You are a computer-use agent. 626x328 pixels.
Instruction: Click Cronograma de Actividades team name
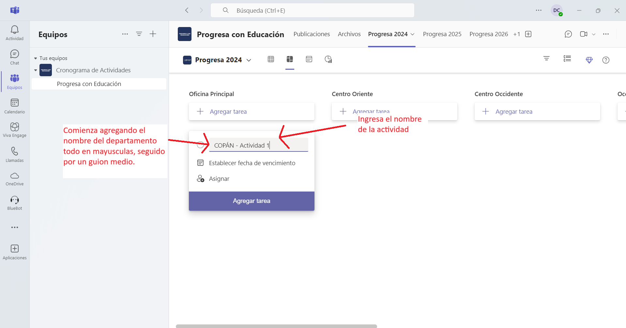click(93, 70)
